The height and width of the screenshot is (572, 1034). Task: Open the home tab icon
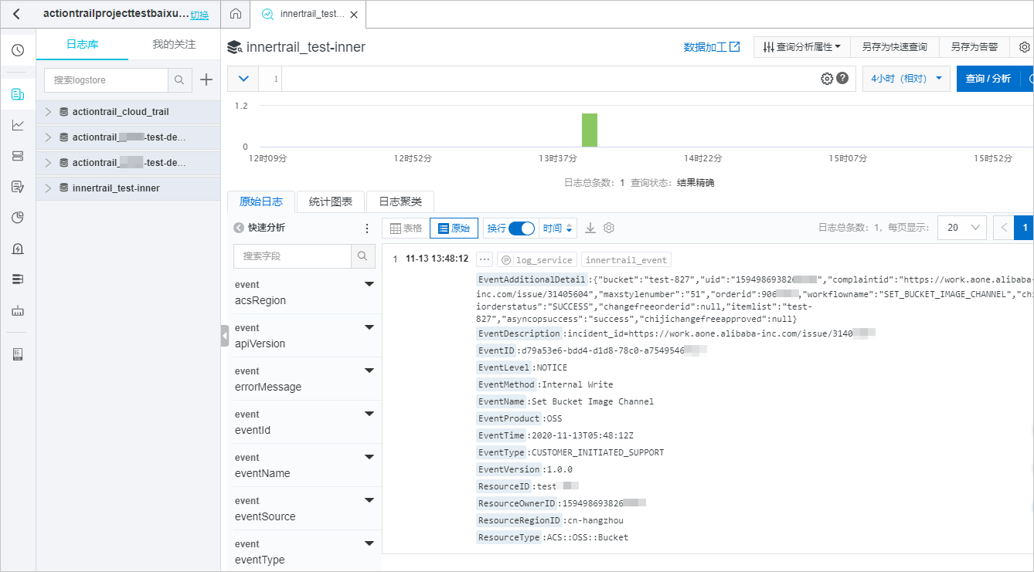(x=236, y=14)
